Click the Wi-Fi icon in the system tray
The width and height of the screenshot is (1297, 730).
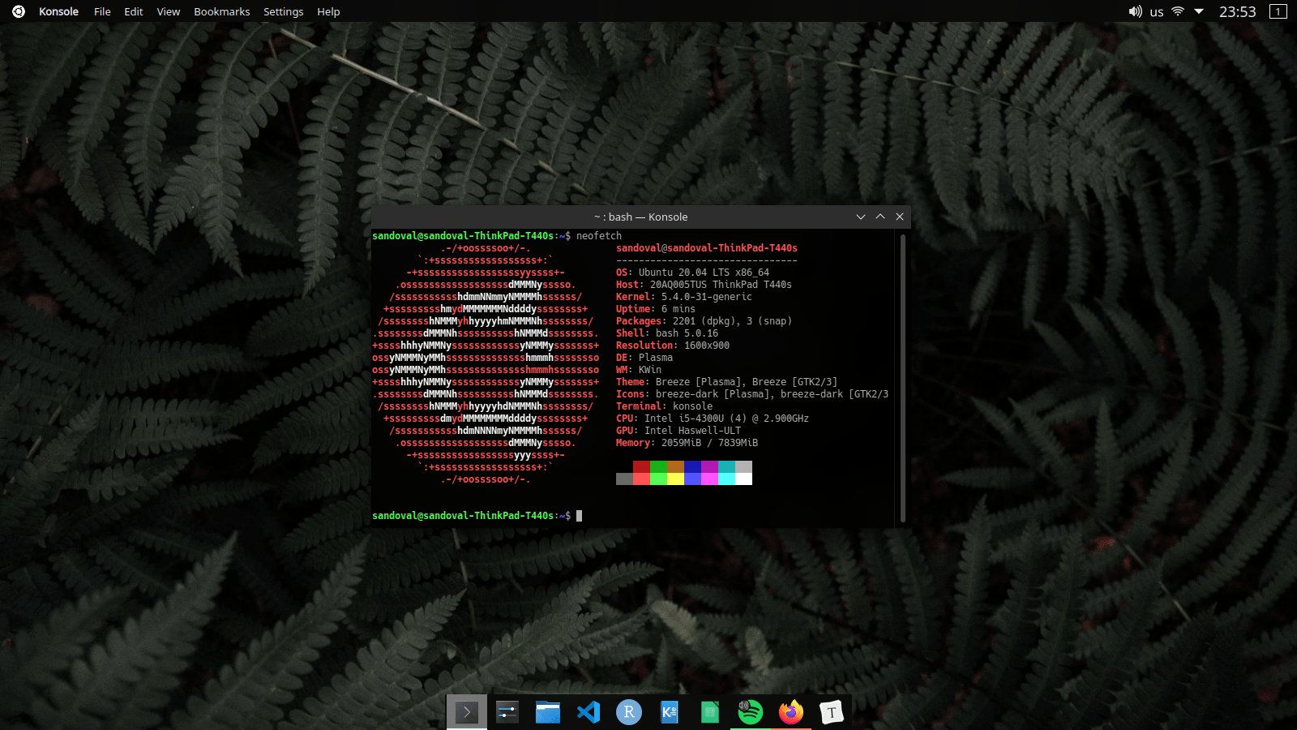click(x=1176, y=11)
